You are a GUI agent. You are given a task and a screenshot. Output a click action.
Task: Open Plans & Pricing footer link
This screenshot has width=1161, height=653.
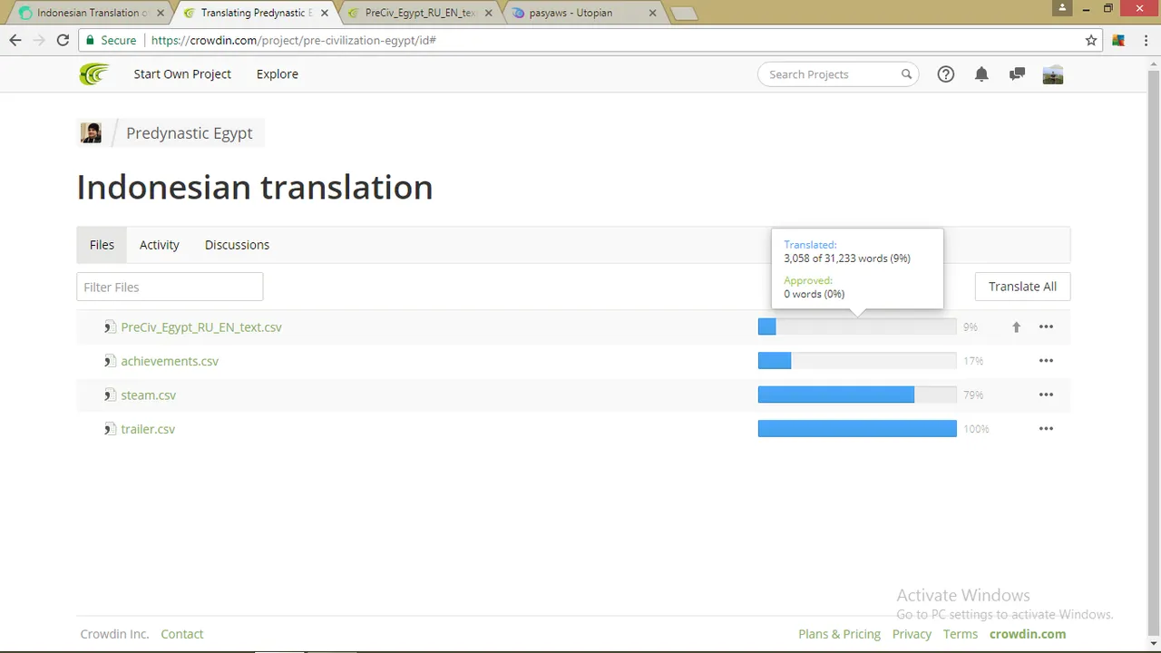[839, 634]
